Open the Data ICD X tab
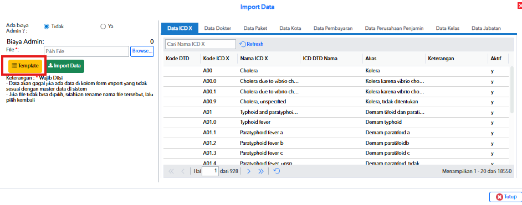Viewport: 522px width, 205px height. [x=180, y=28]
